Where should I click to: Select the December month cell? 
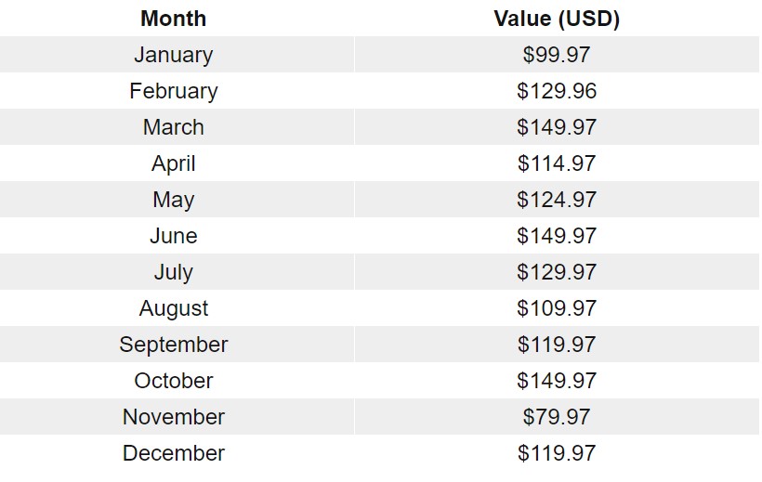[x=174, y=453]
